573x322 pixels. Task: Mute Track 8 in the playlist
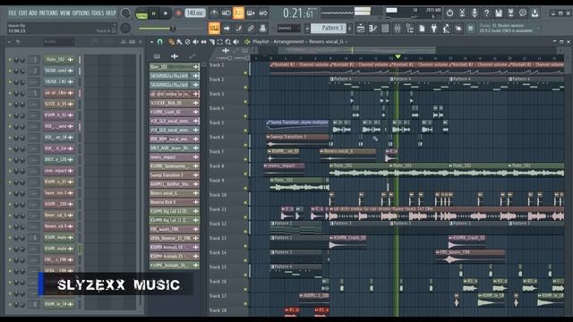click(245, 174)
